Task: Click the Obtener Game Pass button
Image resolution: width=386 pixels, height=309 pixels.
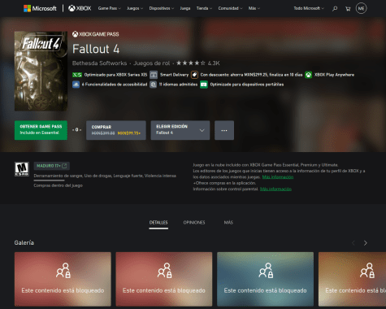Action: tap(41, 130)
